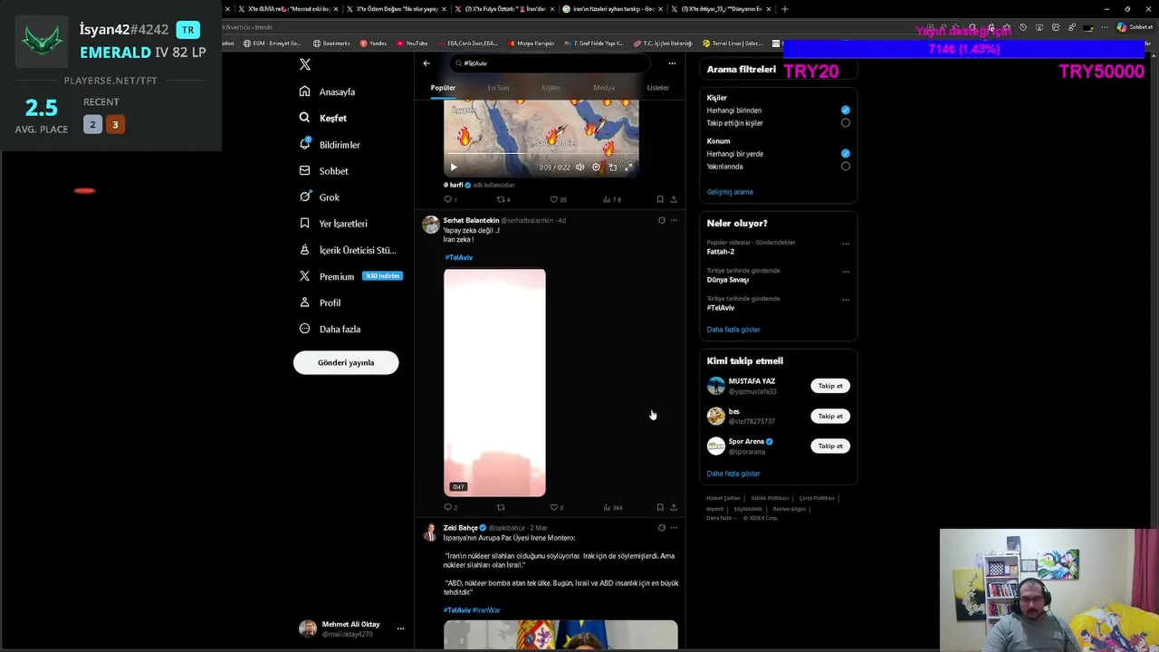Enter fullscreen on the map video
The height and width of the screenshot is (652, 1159).
pos(628,167)
